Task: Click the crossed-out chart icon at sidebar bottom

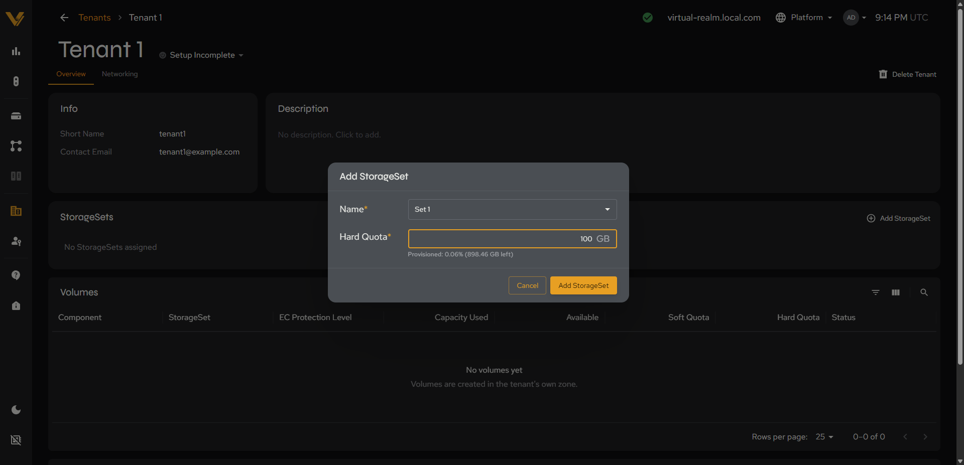Action: pos(16,440)
